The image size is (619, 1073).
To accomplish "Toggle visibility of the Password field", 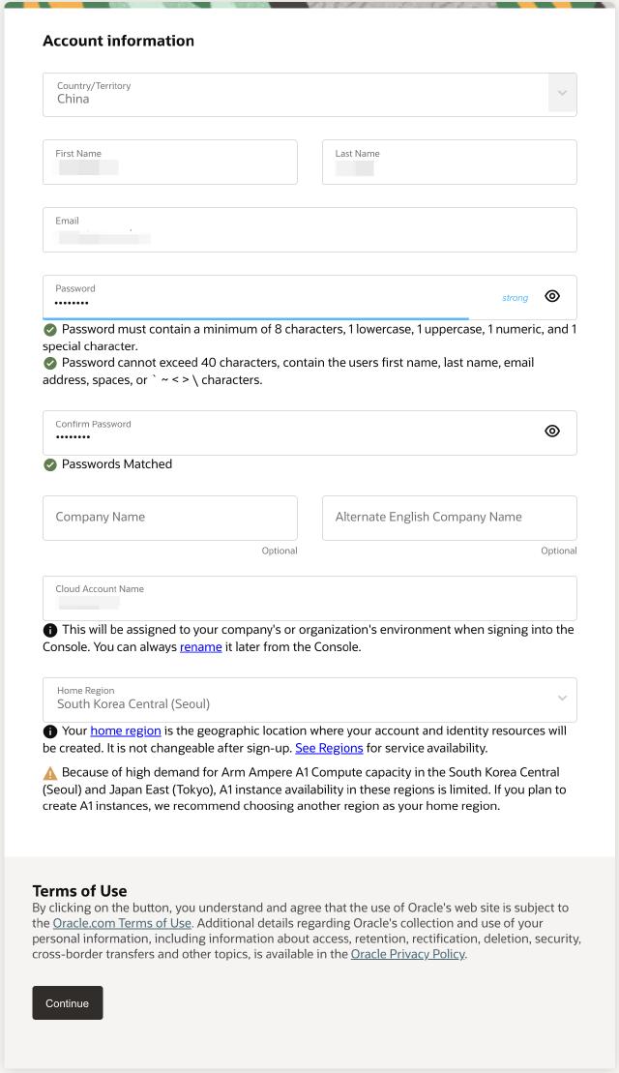I will 552,297.
